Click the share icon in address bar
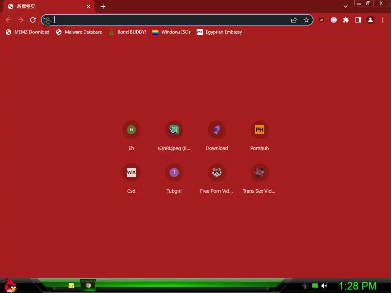Image resolution: width=391 pixels, height=293 pixels. [x=294, y=20]
